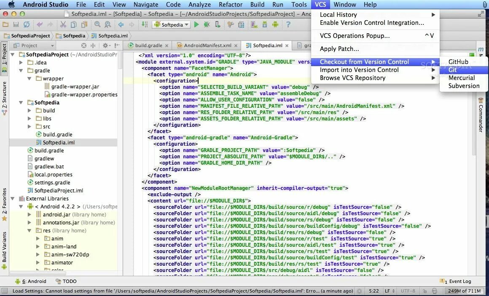Screen dimensions: 489x296
Task: Click the memory indicator 249M of 711M
Action: point(465,291)
